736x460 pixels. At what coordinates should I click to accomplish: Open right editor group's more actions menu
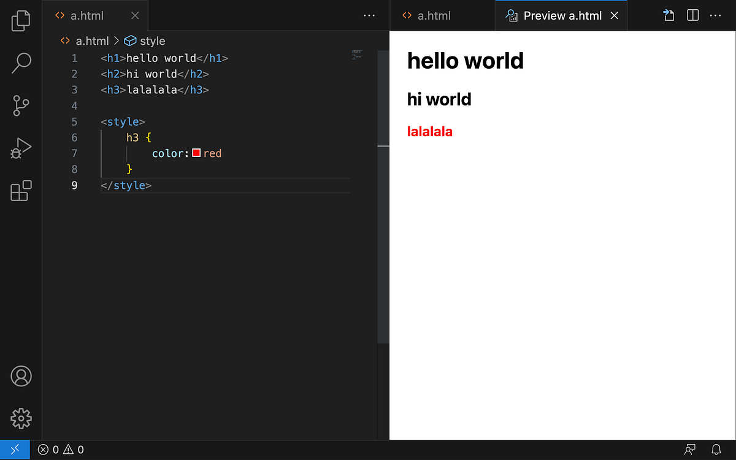715,16
